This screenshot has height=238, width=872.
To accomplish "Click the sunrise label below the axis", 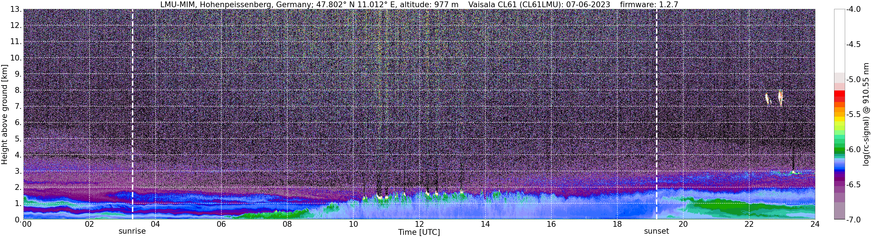I will (132, 231).
